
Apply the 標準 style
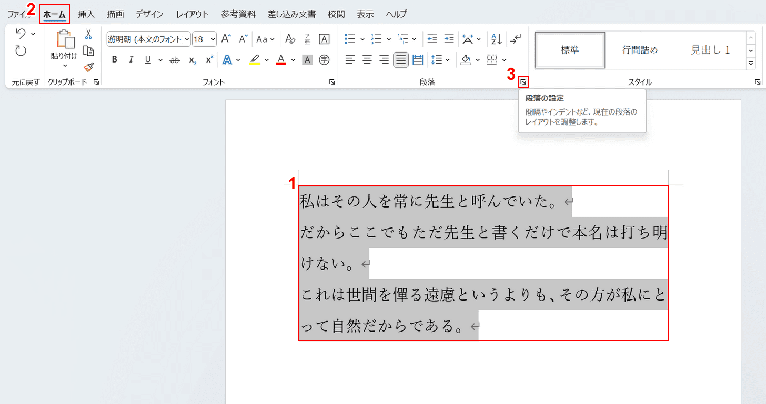pyautogui.click(x=570, y=50)
